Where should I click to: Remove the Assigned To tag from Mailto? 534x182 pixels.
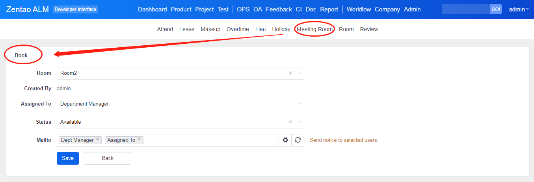tap(139, 139)
